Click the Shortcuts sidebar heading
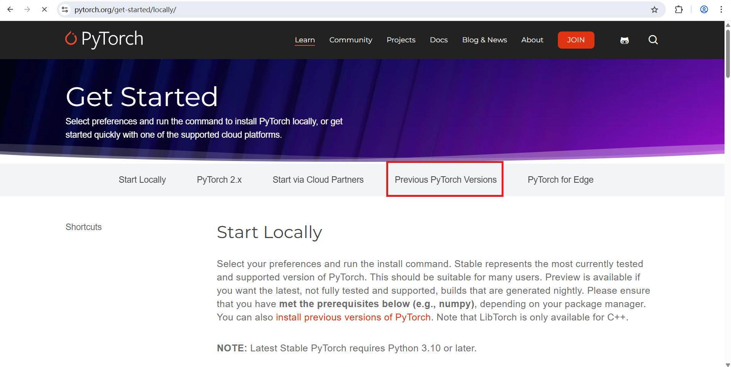731x367 pixels. pyautogui.click(x=84, y=227)
